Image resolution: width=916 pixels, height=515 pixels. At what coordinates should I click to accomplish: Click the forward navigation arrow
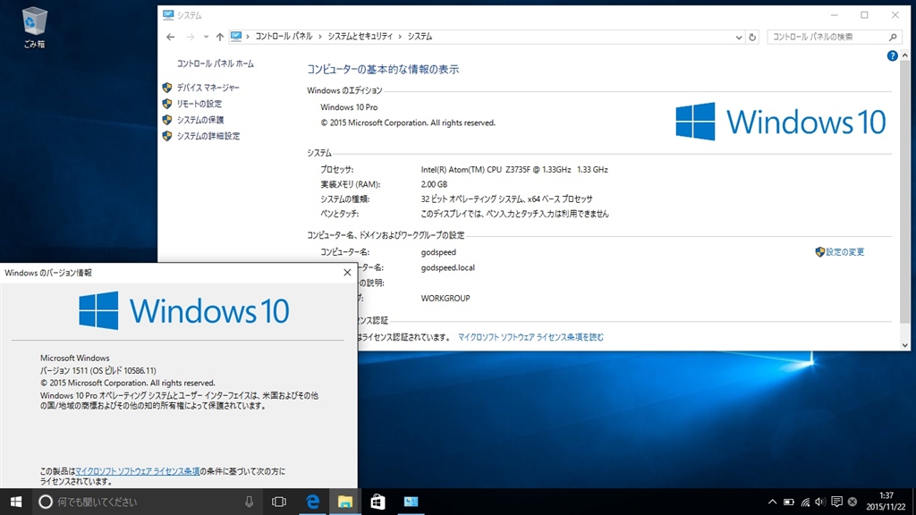pyautogui.click(x=191, y=37)
